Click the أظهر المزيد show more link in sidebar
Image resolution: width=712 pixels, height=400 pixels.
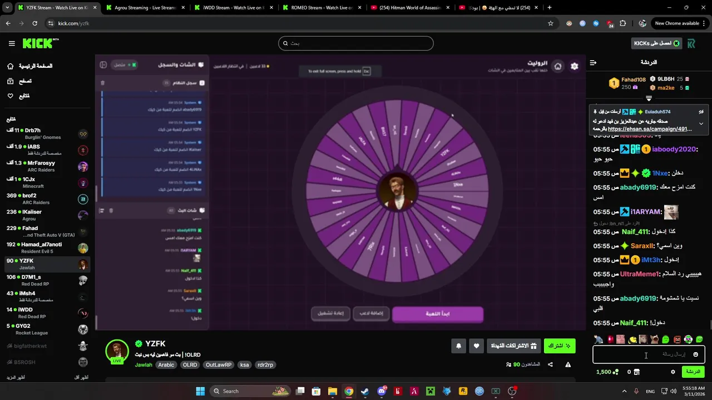click(15, 378)
